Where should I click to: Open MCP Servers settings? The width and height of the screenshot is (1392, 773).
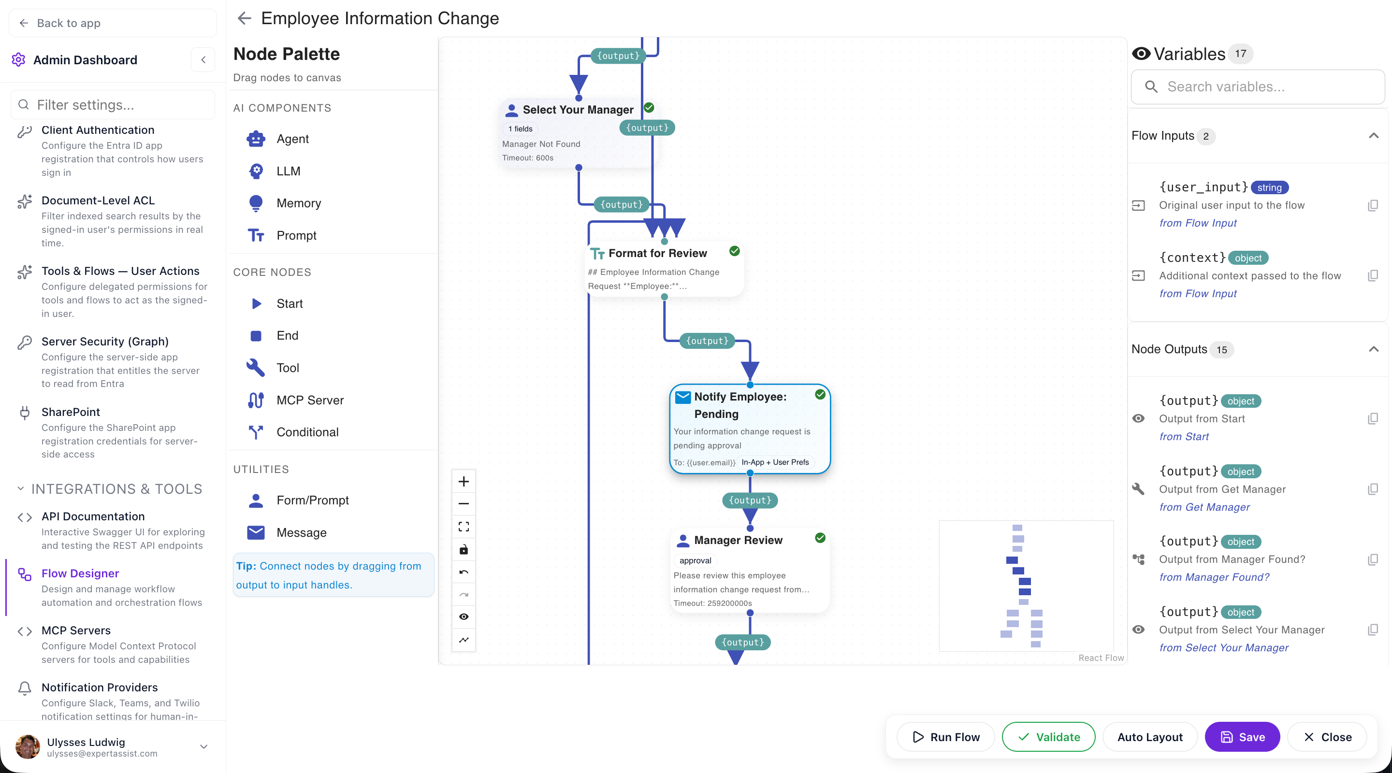click(x=113, y=644)
